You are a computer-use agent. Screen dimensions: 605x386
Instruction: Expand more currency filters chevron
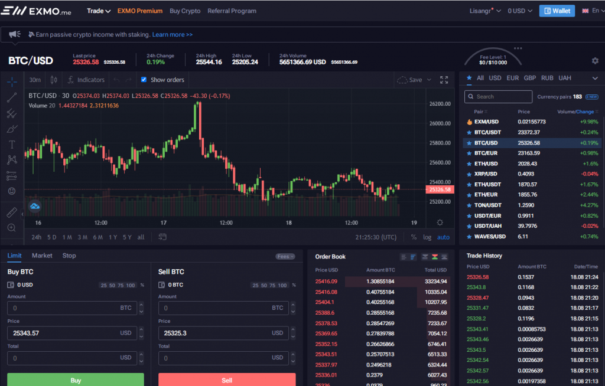tap(595, 78)
